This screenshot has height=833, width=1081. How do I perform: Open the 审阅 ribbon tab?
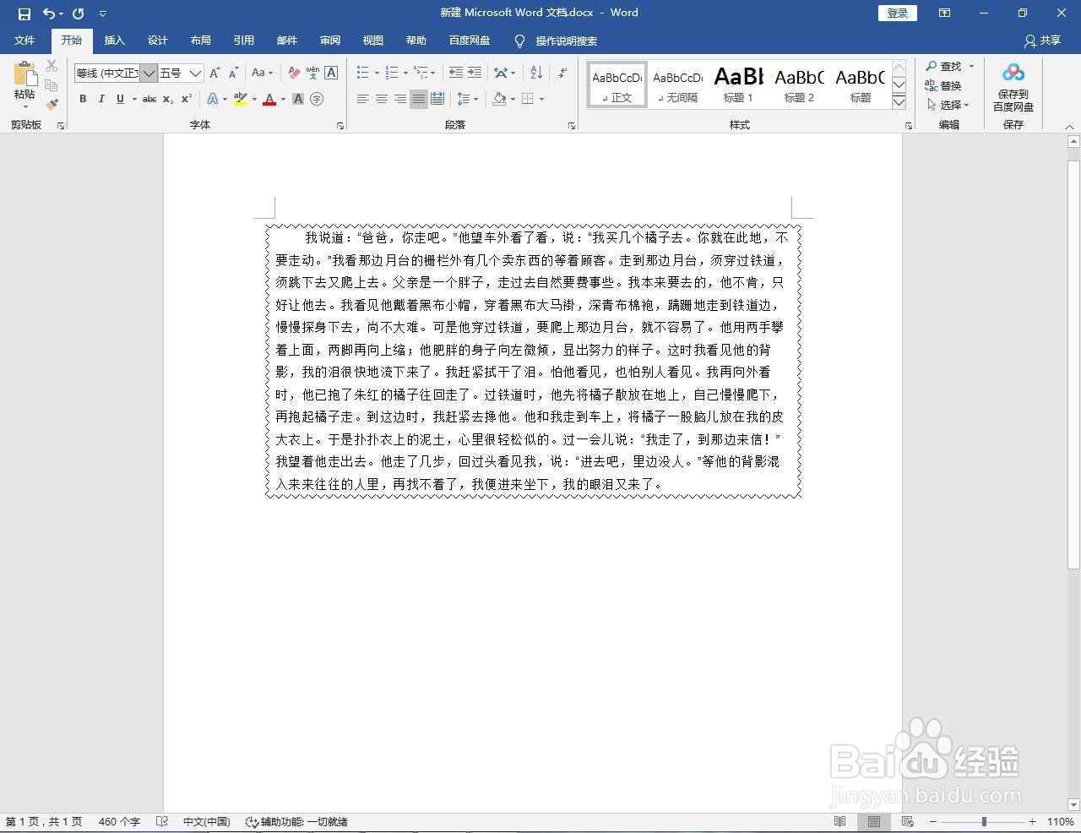[329, 40]
